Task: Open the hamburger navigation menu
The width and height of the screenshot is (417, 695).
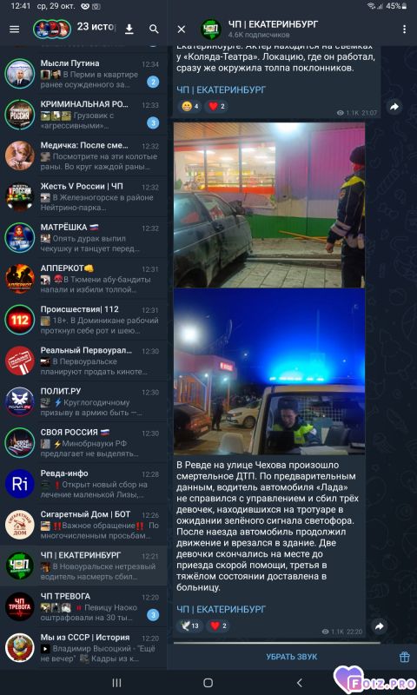Action: tap(15, 30)
